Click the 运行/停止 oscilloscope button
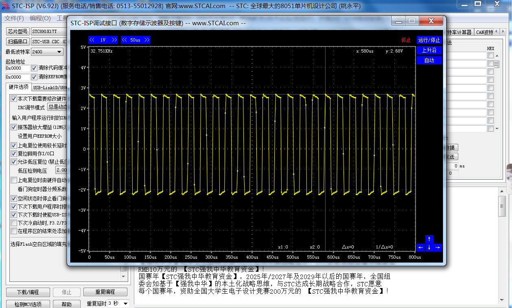The height and width of the screenshot is (308, 512). click(429, 40)
